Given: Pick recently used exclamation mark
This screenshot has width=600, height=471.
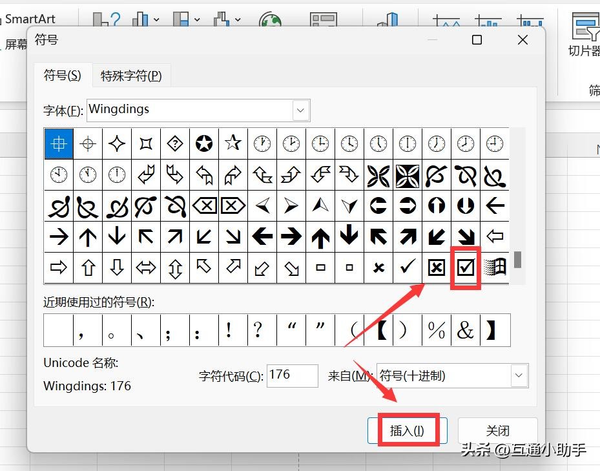Looking at the screenshot, I should point(233,330).
